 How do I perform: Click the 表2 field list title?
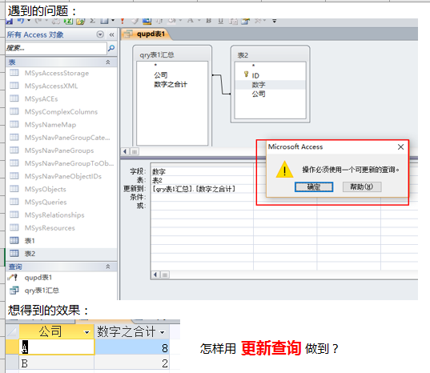(x=243, y=55)
